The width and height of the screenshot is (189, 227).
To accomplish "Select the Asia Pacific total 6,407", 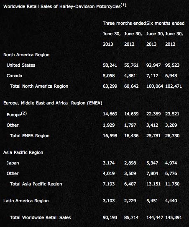I will click(130, 184).
